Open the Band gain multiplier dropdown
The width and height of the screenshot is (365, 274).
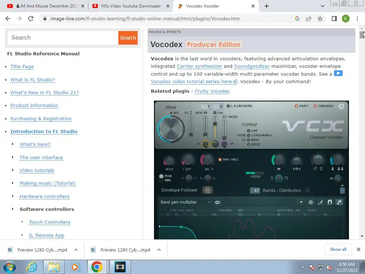(x=185, y=202)
